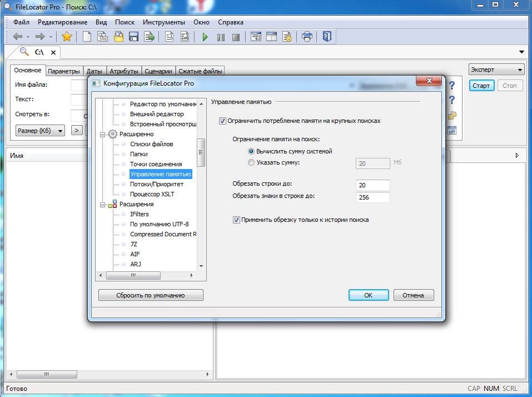Click the folders browse icon beside Look in
The height and width of the screenshot is (397, 532).
point(452,115)
